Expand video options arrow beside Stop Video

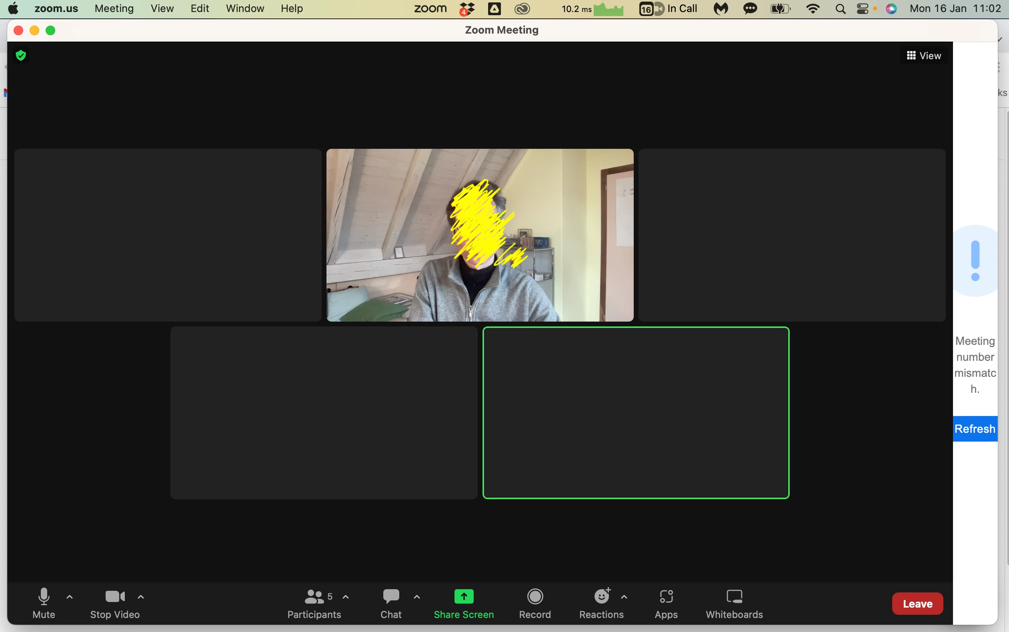click(x=141, y=597)
